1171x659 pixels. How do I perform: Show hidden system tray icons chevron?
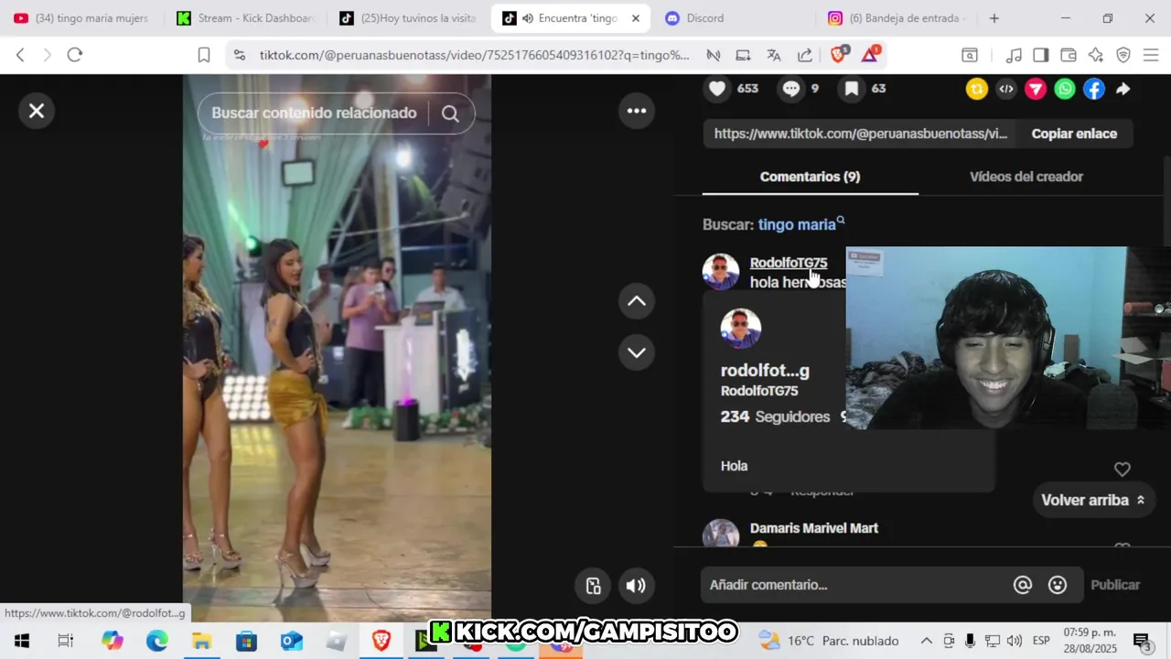click(x=927, y=641)
